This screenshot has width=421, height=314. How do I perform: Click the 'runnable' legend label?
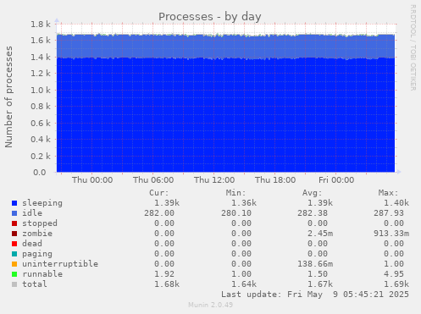(x=42, y=274)
